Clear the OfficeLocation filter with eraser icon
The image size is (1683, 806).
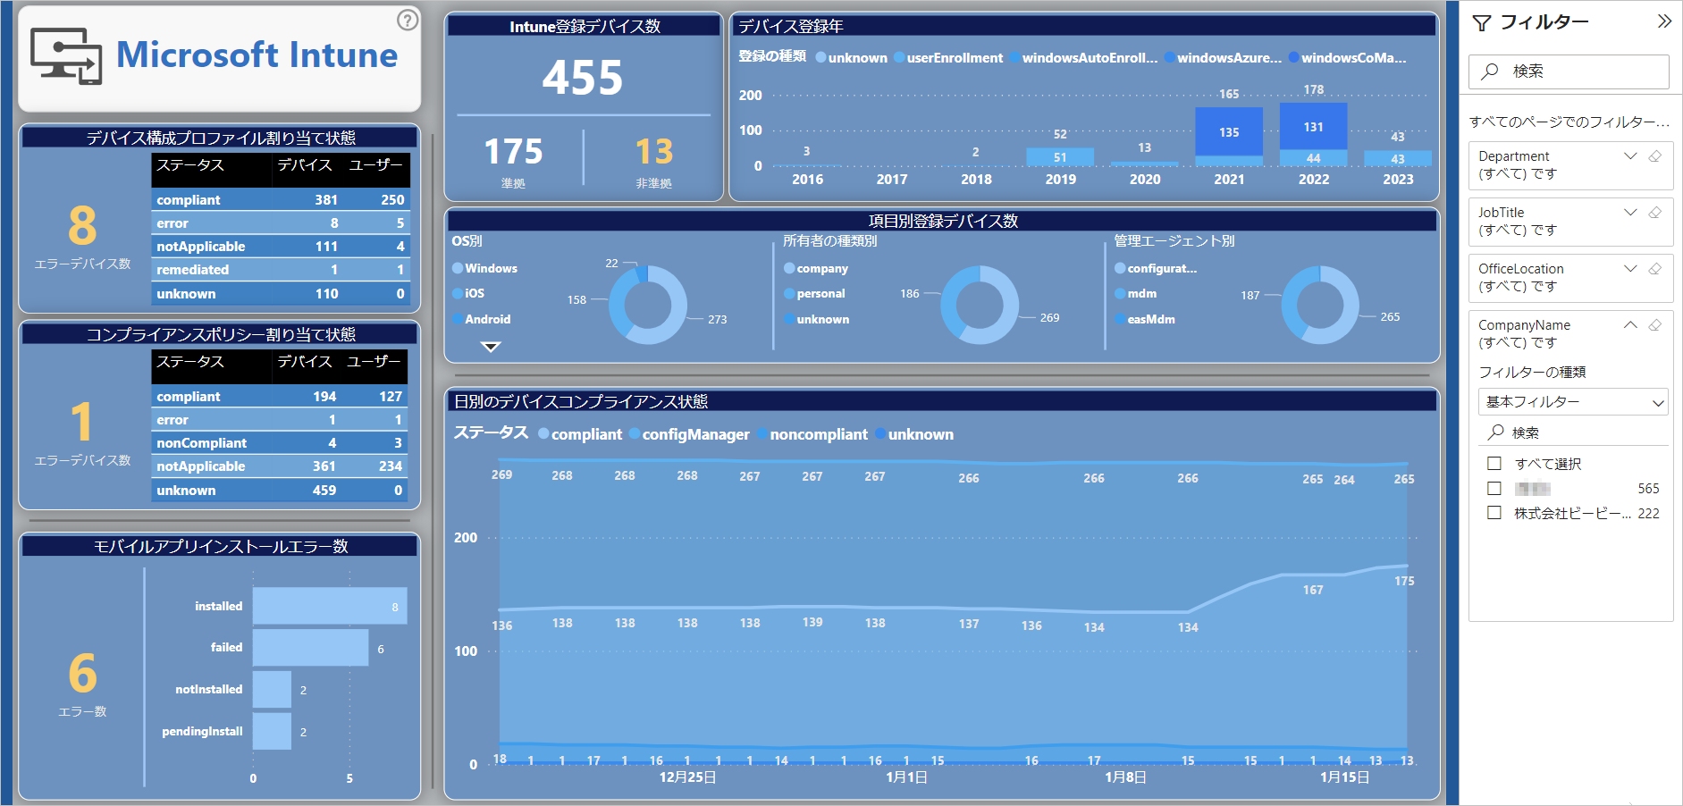coord(1655,269)
